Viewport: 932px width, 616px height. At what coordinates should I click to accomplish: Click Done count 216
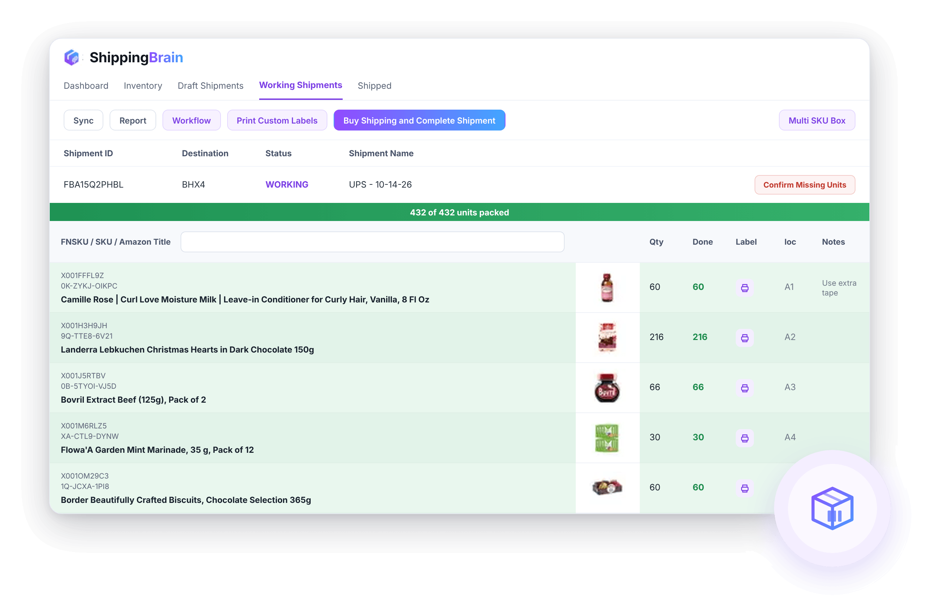point(700,337)
